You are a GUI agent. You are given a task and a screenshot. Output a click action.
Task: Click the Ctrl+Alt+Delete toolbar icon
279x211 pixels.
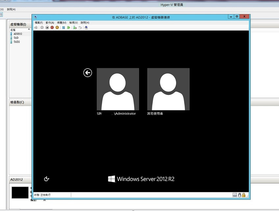coord(36,28)
